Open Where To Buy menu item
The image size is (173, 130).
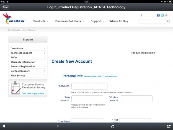pyautogui.click(x=119, y=21)
